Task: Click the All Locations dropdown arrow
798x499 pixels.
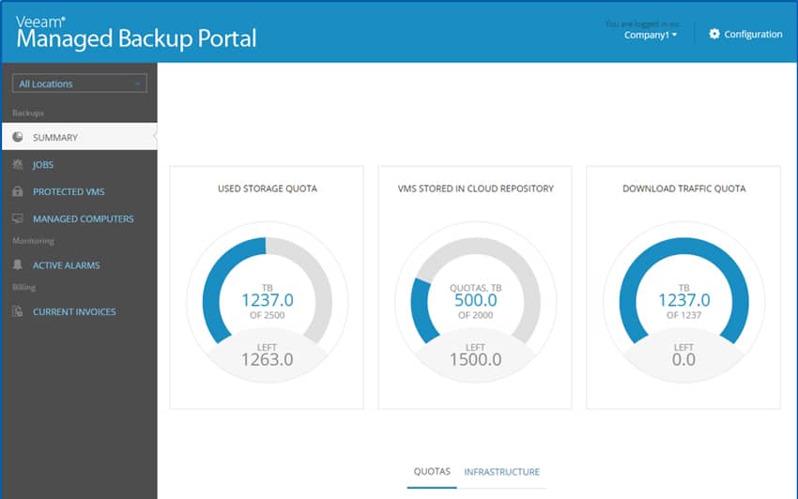Action: [137, 83]
